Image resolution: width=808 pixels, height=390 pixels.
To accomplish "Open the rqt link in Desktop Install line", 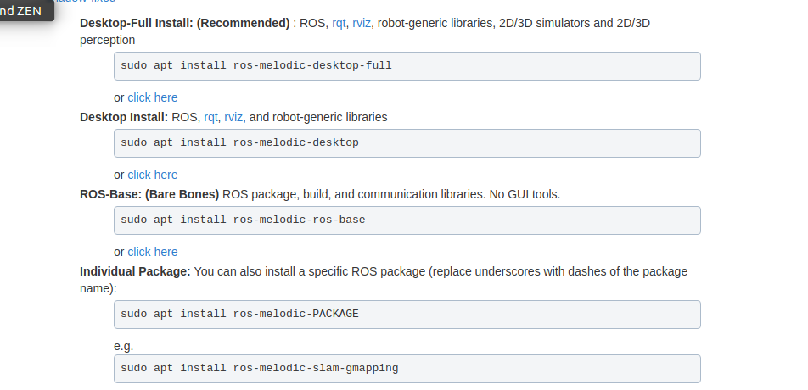I will (x=210, y=117).
